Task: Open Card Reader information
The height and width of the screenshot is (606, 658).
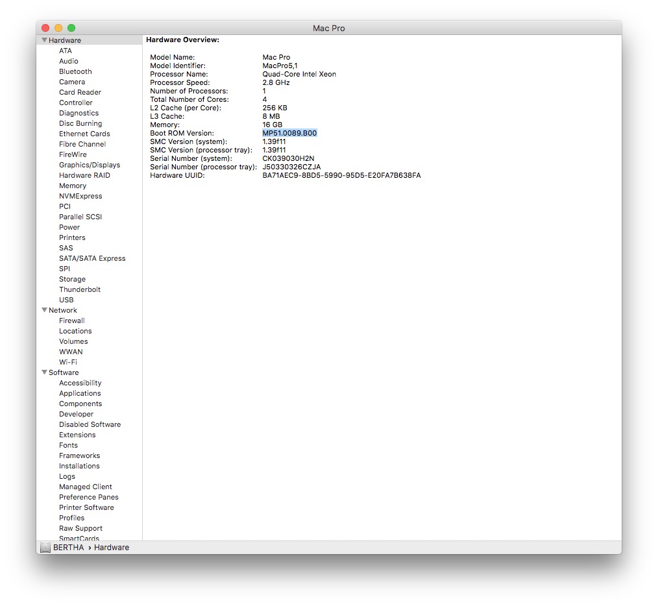Action: 80,92
